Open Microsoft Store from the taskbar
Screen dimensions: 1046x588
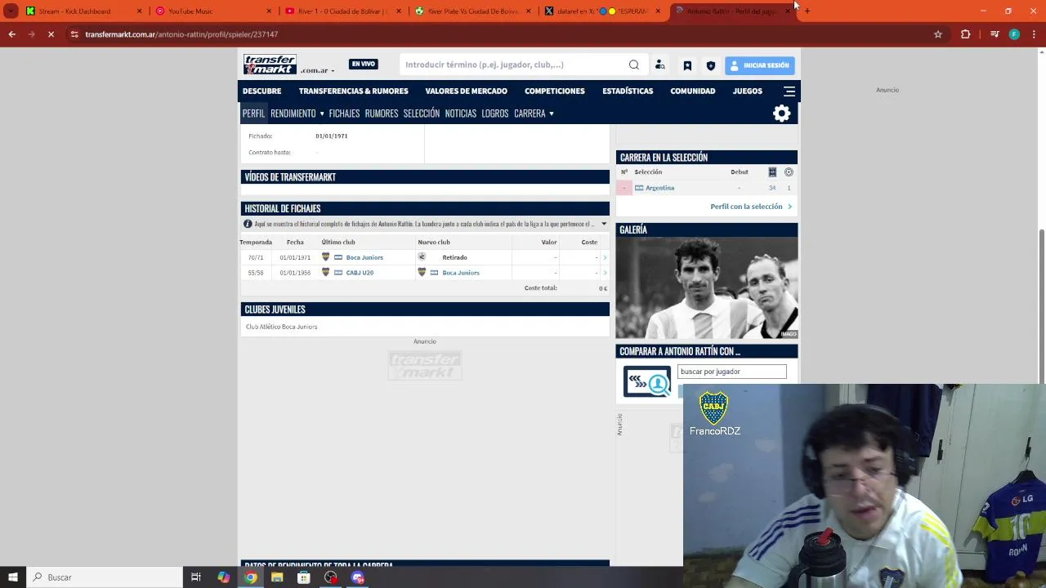tap(304, 577)
